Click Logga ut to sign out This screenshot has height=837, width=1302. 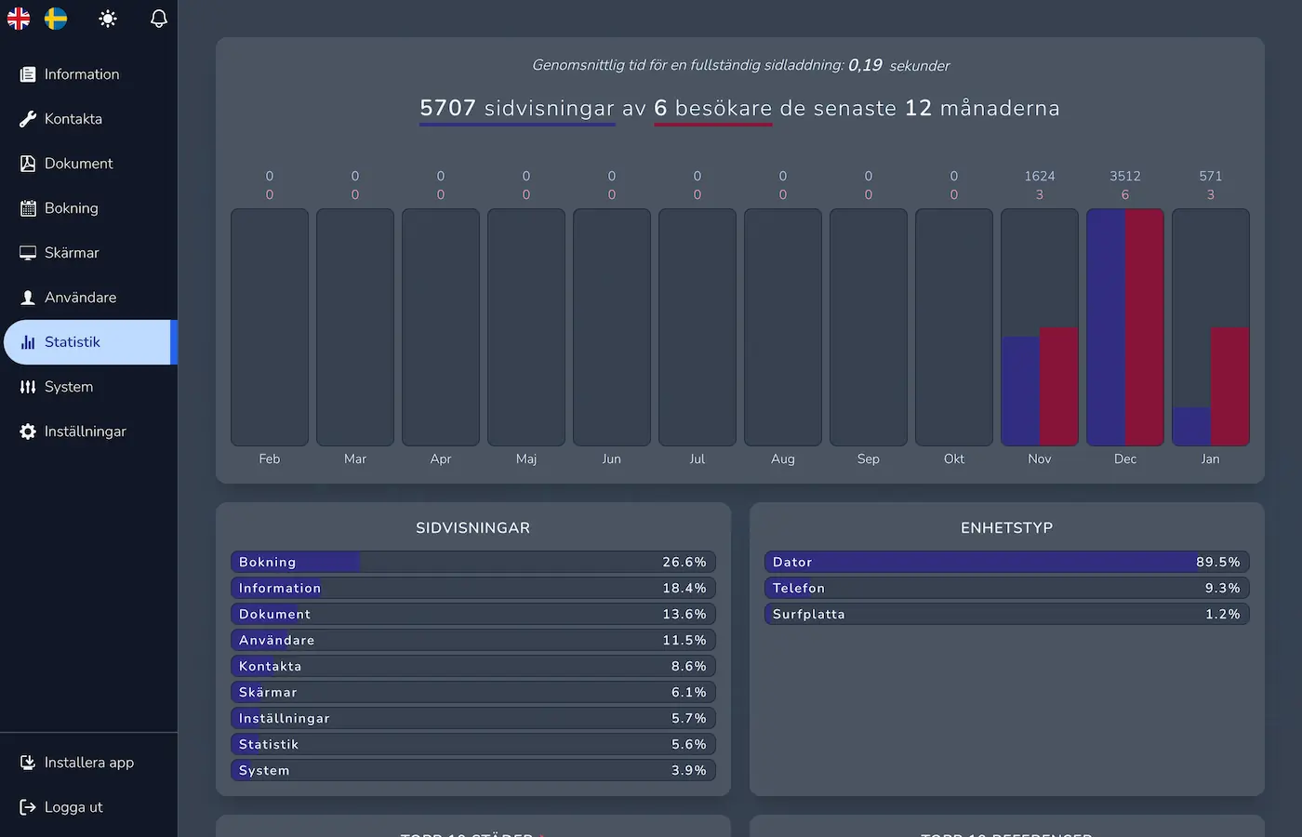(x=88, y=807)
